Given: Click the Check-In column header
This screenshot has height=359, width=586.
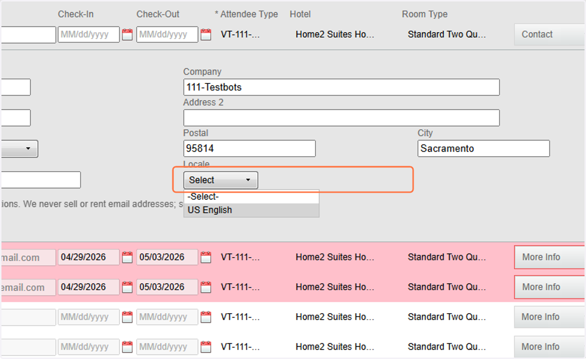Looking at the screenshot, I should pos(76,14).
